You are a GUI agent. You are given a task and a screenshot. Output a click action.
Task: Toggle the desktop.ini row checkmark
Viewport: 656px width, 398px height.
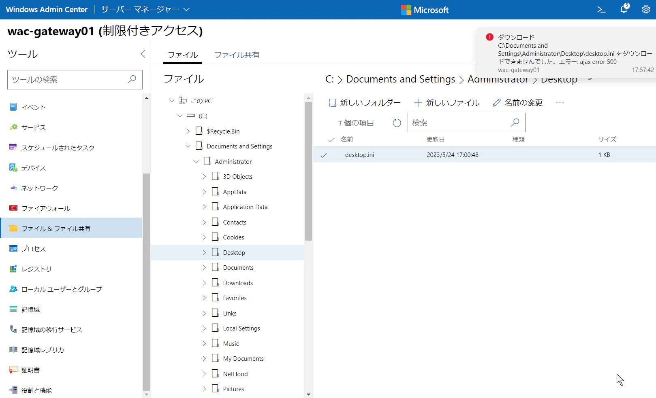point(323,155)
